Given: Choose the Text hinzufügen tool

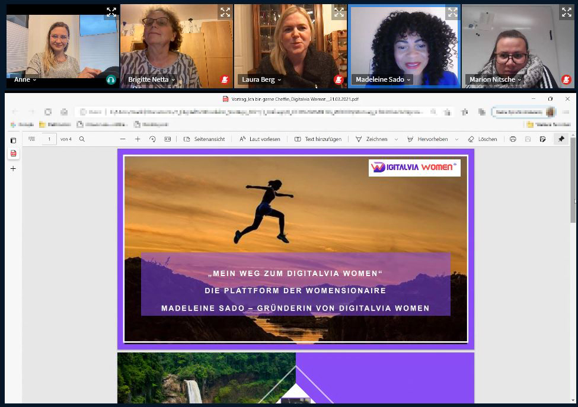Looking at the screenshot, I should 318,139.
